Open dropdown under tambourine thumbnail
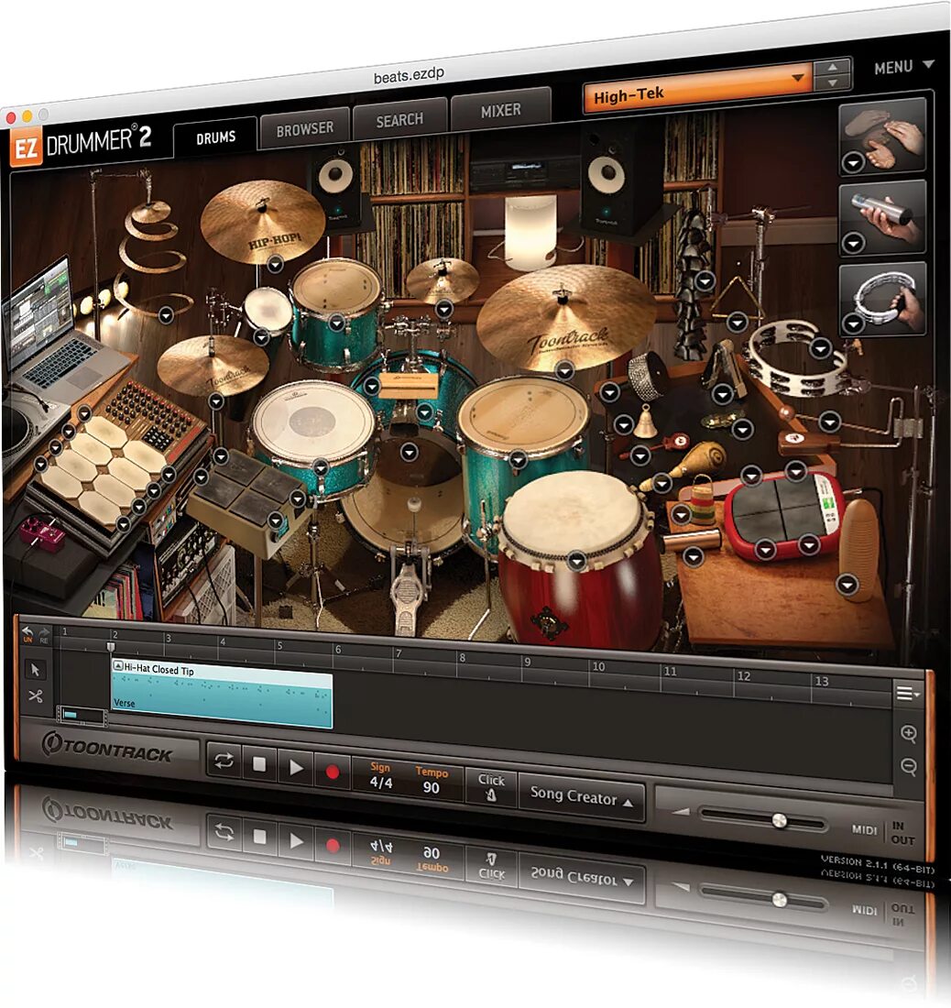The height and width of the screenshot is (1008, 951). (853, 323)
